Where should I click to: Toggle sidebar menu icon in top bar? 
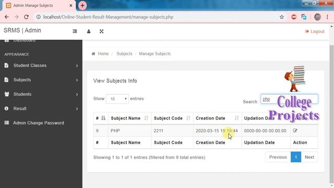(x=75, y=31)
